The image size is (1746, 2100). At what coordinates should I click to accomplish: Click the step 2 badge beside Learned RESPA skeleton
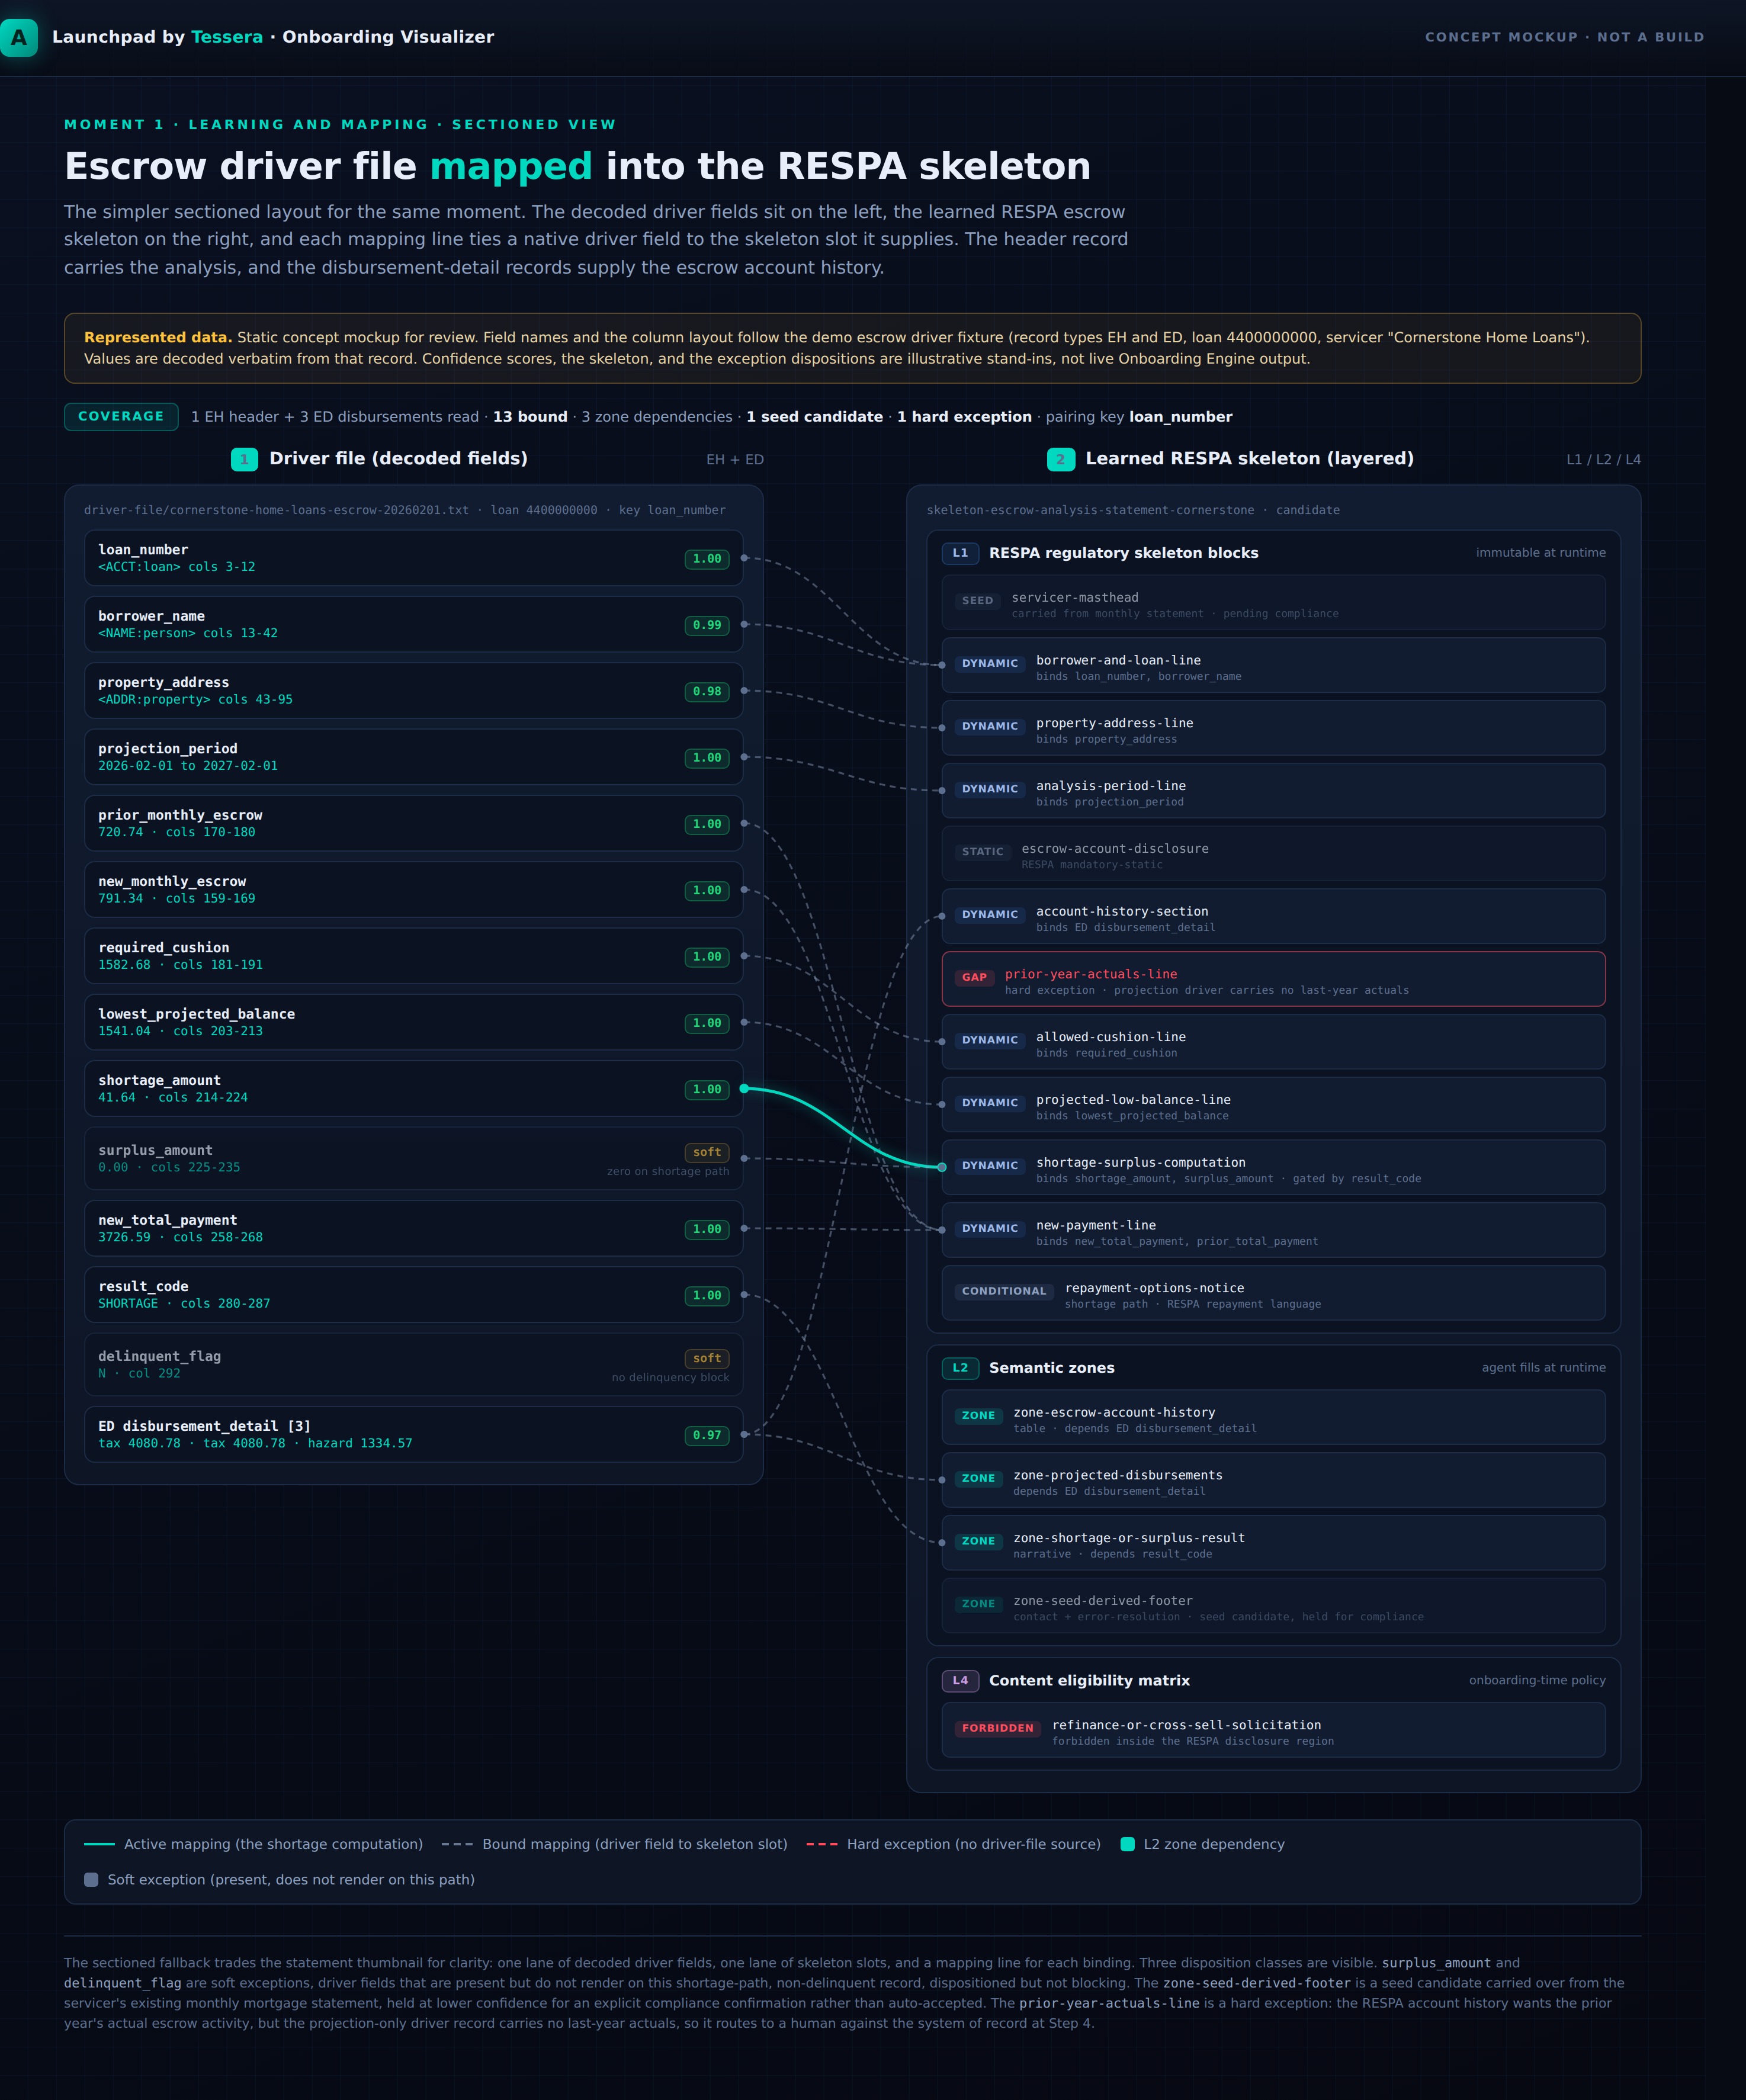click(x=1060, y=459)
